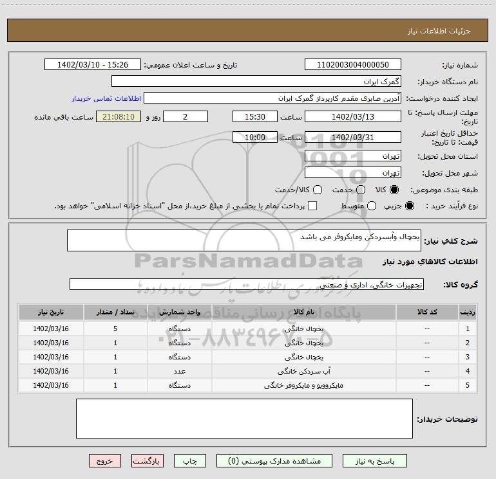This screenshot has width=496, height=479.
Task: Click the خروج exit button
Action: [x=105, y=461]
